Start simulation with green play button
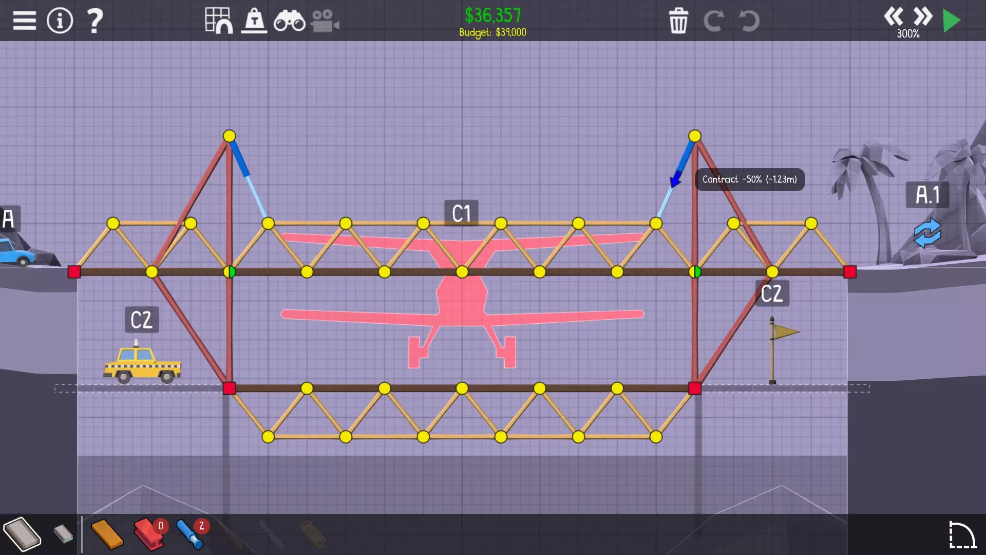The width and height of the screenshot is (986, 555). [952, 21]
